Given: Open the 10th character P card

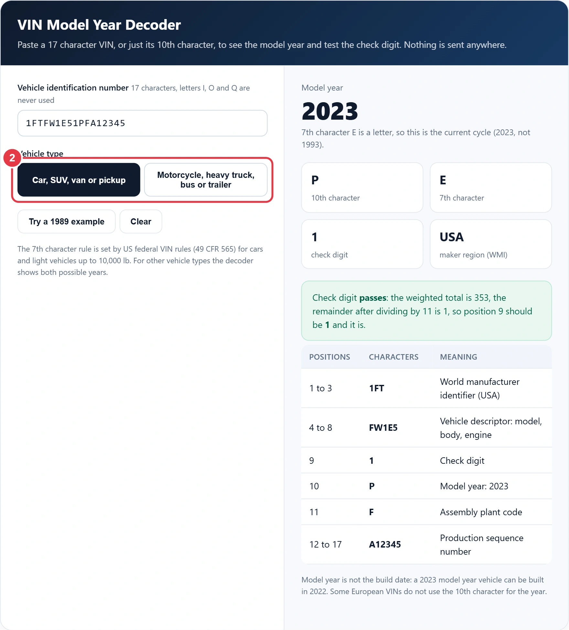Looking at the screenshot, I should 362,188.
